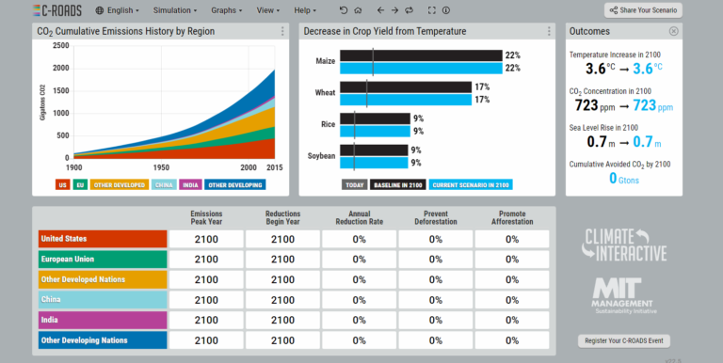Select the India row label
The width and height of the screenshot is (723, 363).
point(103,320)
